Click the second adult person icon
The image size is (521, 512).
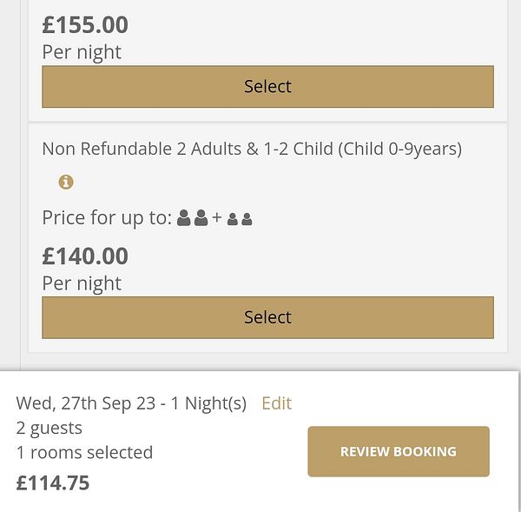[x=201, y=218]
